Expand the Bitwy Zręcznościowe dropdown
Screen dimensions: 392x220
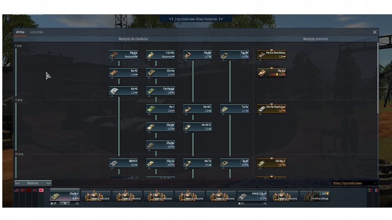354,183
